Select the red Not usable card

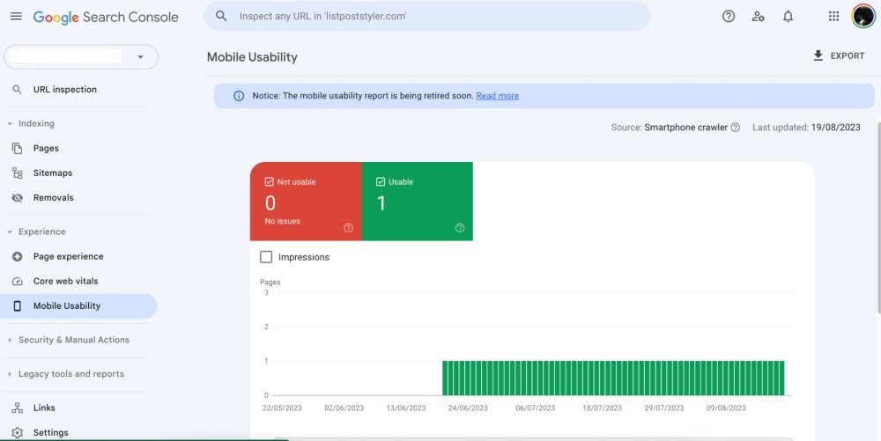pyautogui.click(x=306, y=202)
